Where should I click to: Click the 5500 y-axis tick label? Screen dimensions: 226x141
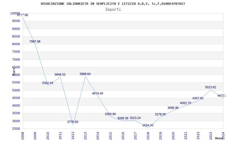[x=16, y=83]
